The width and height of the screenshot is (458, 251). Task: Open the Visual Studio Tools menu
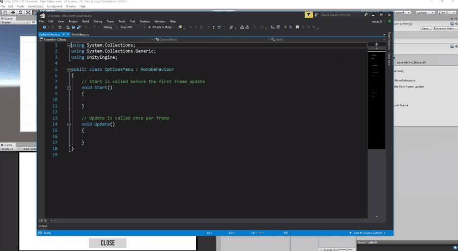[x=122, y=21]
